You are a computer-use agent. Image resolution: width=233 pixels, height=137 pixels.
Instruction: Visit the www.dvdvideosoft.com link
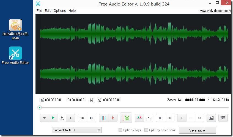tap(215, 11)
